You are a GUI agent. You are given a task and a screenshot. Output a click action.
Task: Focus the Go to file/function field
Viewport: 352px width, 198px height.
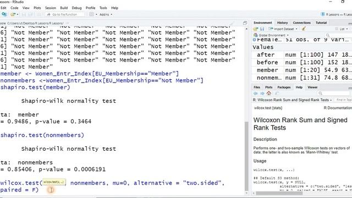point(65,14)
